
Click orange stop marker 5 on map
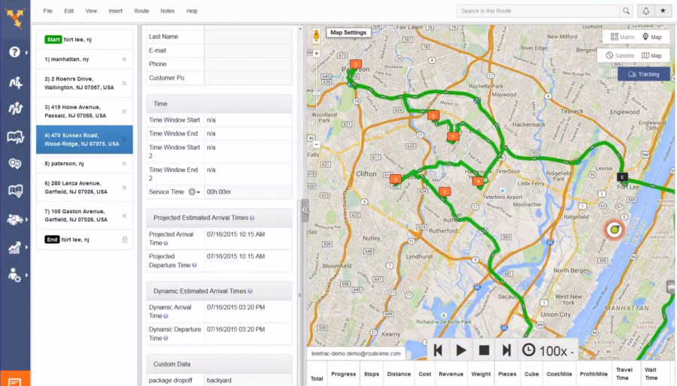[355, 65]
